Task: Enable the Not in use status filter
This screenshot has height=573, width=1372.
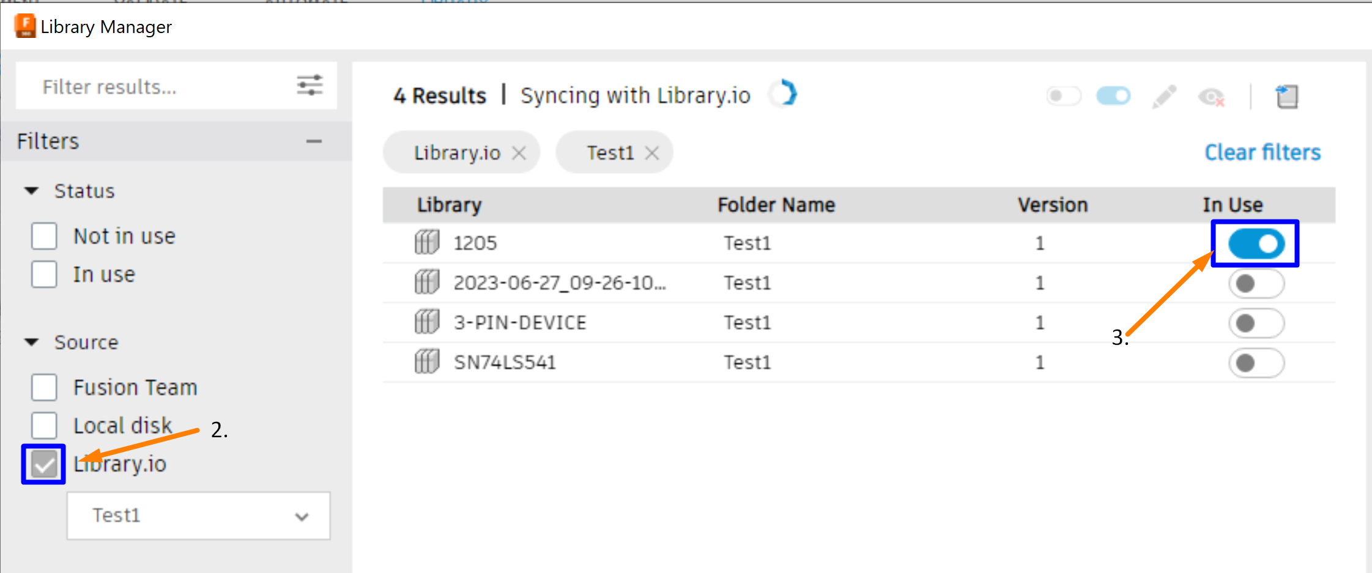Action: [43, 235]
